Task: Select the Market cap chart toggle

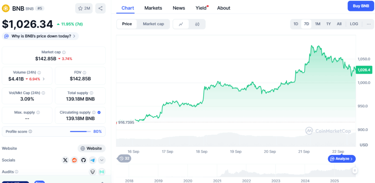Action: click(153, 24)
